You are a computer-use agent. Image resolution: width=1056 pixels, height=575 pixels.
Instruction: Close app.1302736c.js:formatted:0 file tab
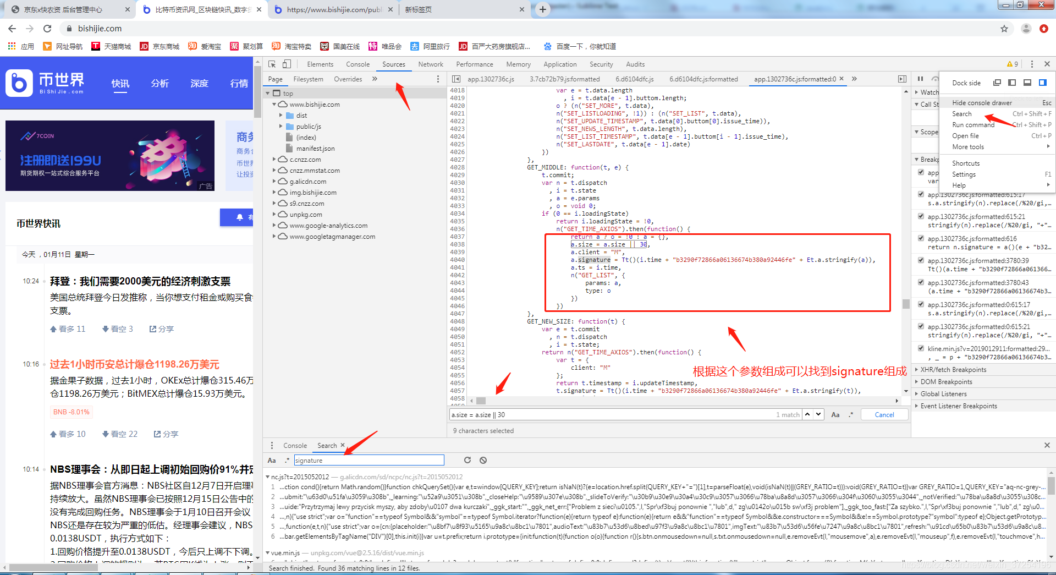click(842, 79)
